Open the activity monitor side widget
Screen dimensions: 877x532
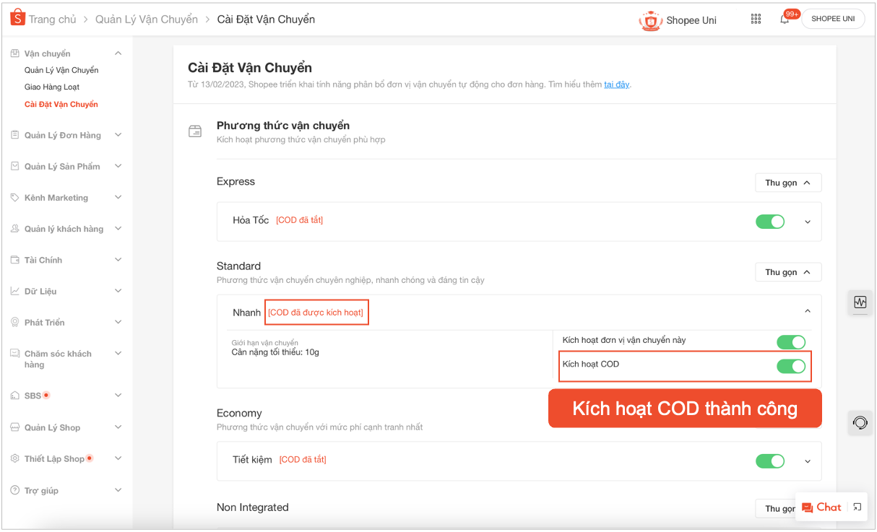[x=860, y=302]
